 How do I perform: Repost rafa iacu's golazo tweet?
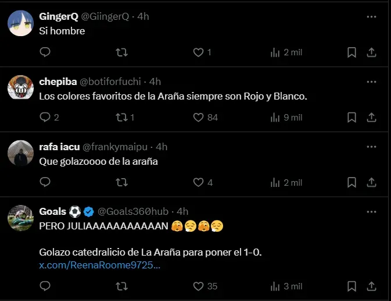121,182
